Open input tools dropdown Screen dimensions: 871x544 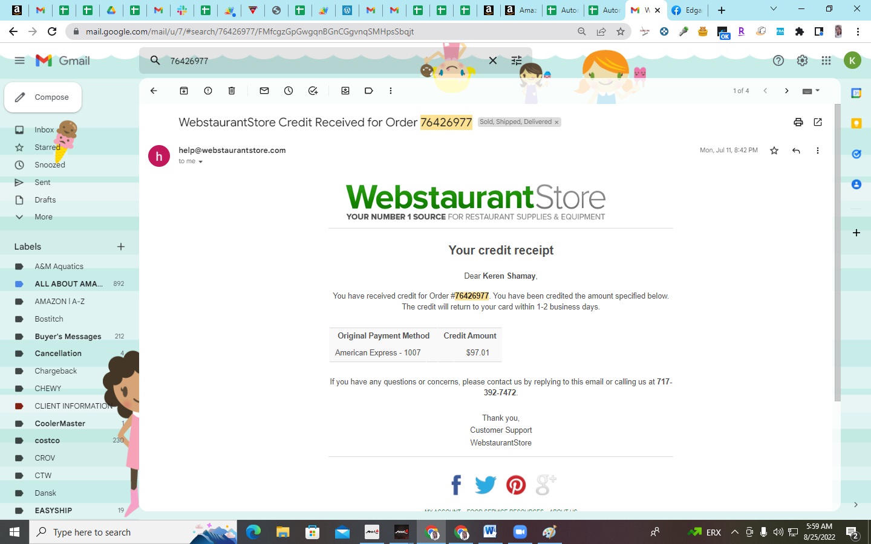pyautogui.click(x=811, y=91)
